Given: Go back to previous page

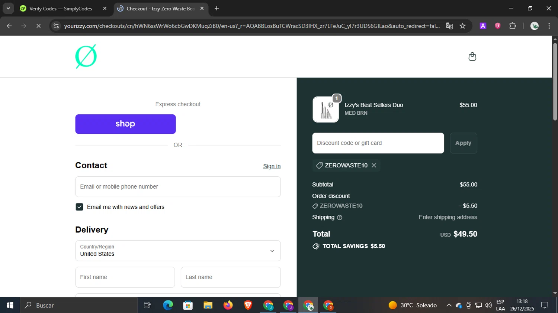Looking at the screenshot, I should click(x=9, y=26).
